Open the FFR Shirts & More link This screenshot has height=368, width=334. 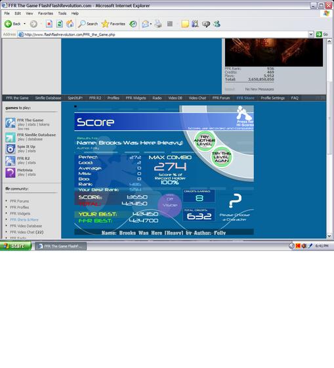[x=24, y=219]
